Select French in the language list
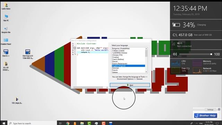The width and height of the screenshot is (222, 125). point(115,70)
